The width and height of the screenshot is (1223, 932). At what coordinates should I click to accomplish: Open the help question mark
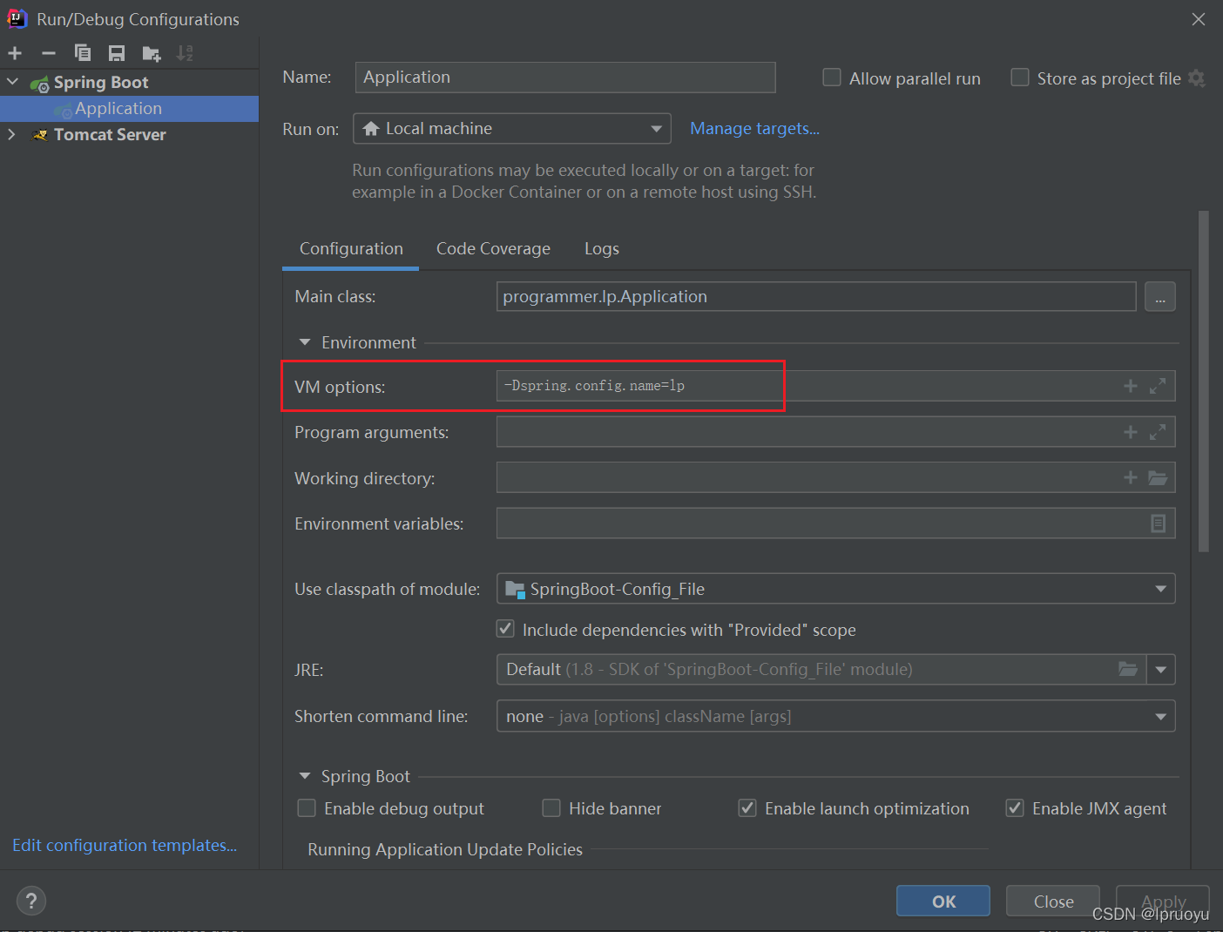click(31, 901)
